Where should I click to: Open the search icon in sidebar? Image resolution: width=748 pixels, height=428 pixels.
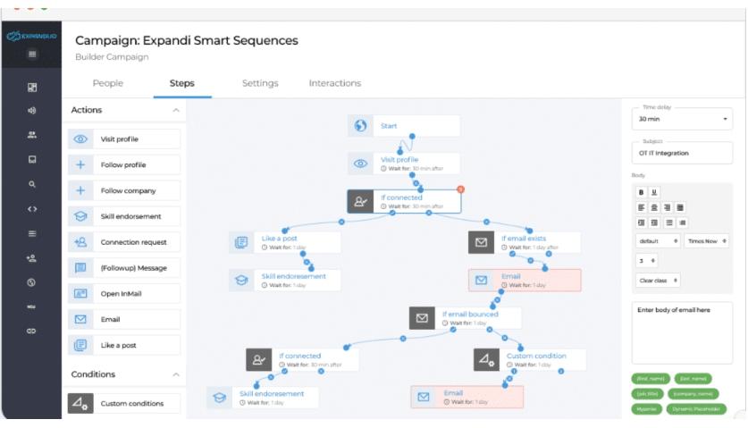32,184
